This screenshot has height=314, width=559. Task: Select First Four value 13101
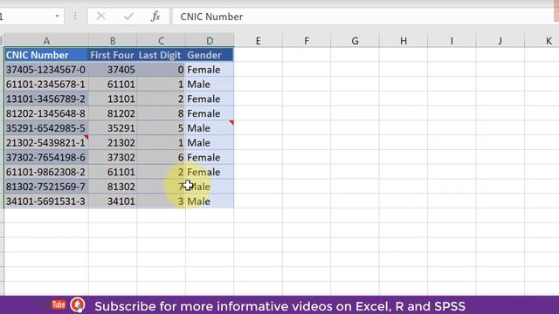tap(113, 99)
